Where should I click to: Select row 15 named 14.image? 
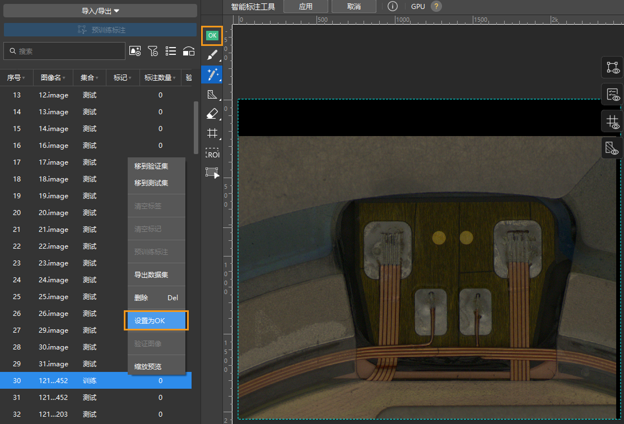96,128
